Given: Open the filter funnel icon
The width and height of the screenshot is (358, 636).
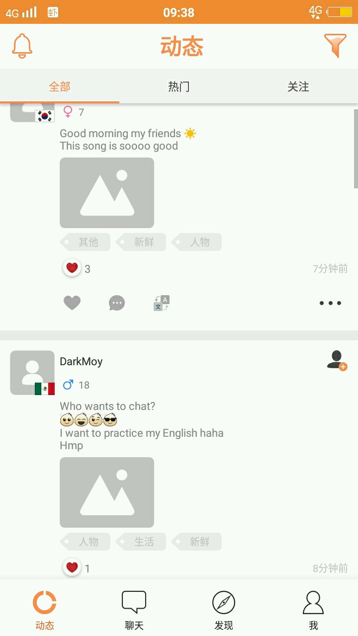Looking at the screenshot, I should (336, 46).
